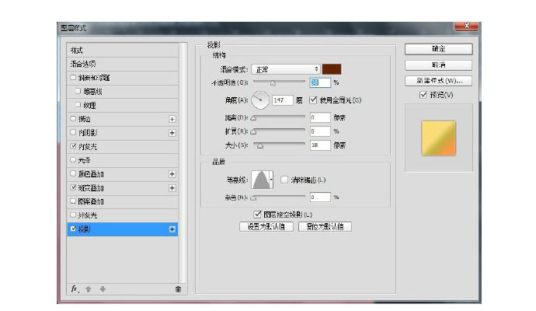Click the contour curve thumbnail
Viewport: 536px width, 311px height.
pyautogui.click(x=260, y=180)
